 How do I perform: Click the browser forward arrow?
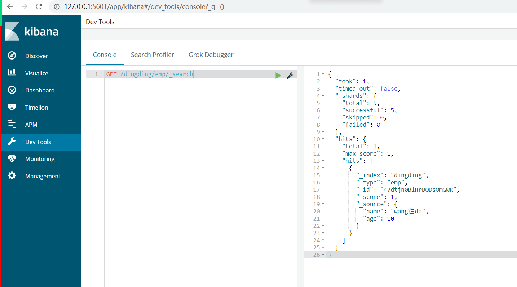point(24,6)
